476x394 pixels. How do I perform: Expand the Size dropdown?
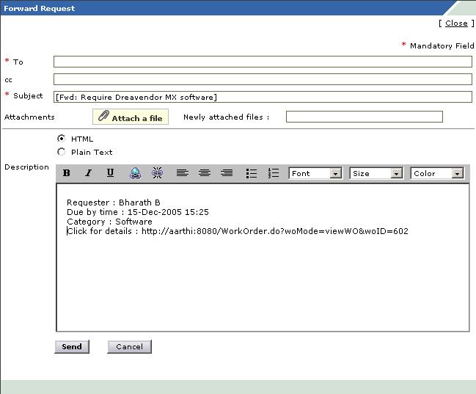(x=376, y=174)
